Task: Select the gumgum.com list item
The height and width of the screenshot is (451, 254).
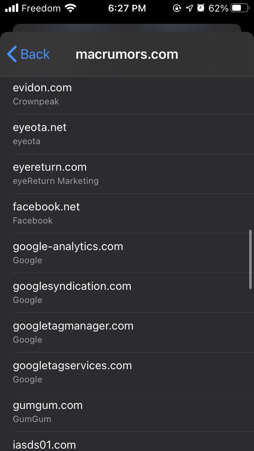Action: [127, 412]
